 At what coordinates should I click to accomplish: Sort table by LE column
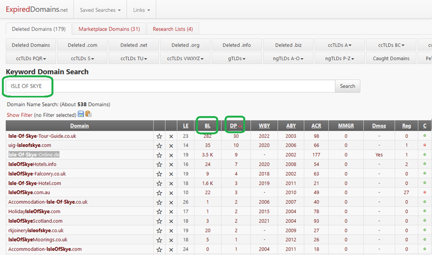click(x=186, y=126)
